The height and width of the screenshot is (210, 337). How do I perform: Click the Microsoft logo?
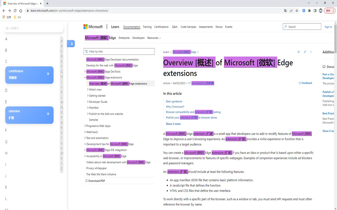(x=93, y=27)
